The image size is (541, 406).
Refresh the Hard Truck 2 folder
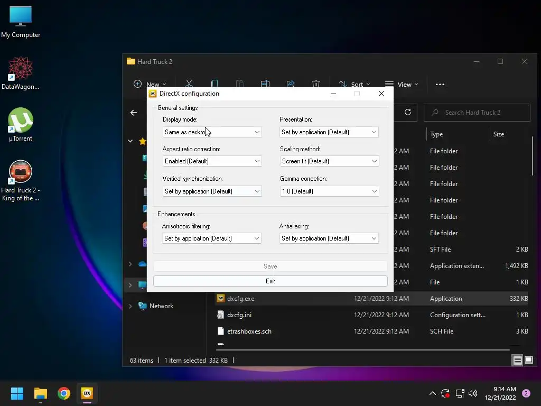point(408,112)
